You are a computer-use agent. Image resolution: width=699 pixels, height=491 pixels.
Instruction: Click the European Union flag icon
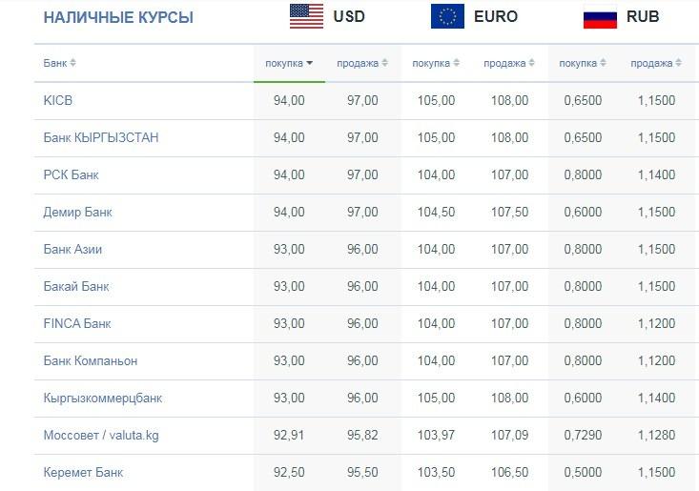tap(447, 16)
